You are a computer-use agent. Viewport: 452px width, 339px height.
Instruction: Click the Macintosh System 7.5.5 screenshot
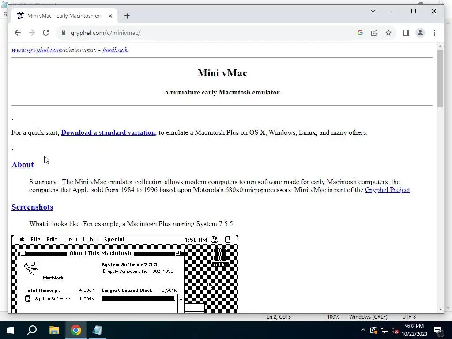coord(125,274)
